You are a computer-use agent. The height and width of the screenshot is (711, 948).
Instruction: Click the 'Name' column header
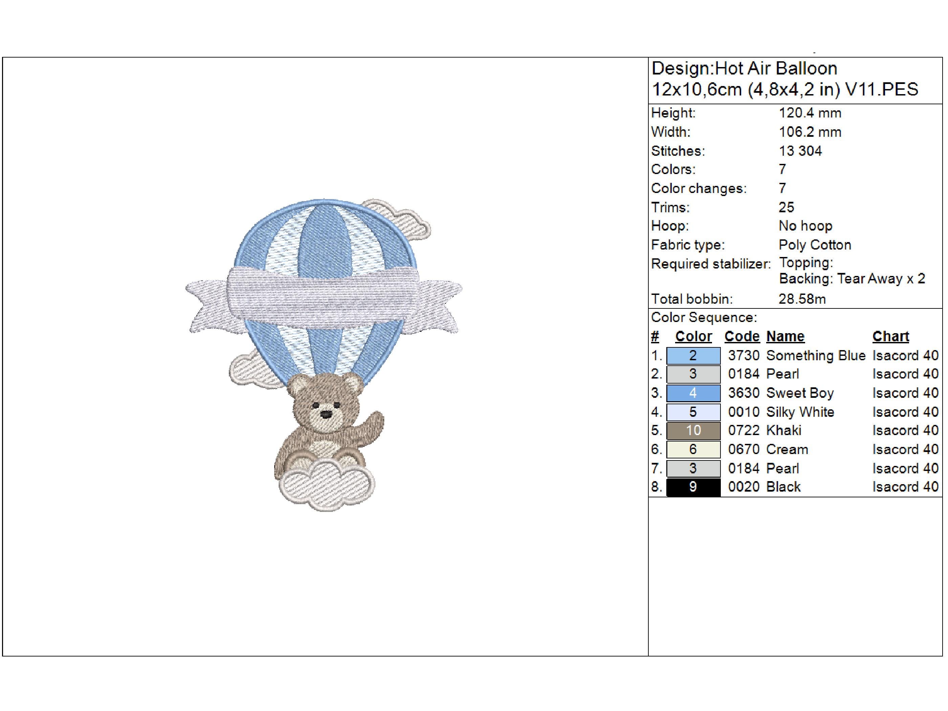coord(785,337)
